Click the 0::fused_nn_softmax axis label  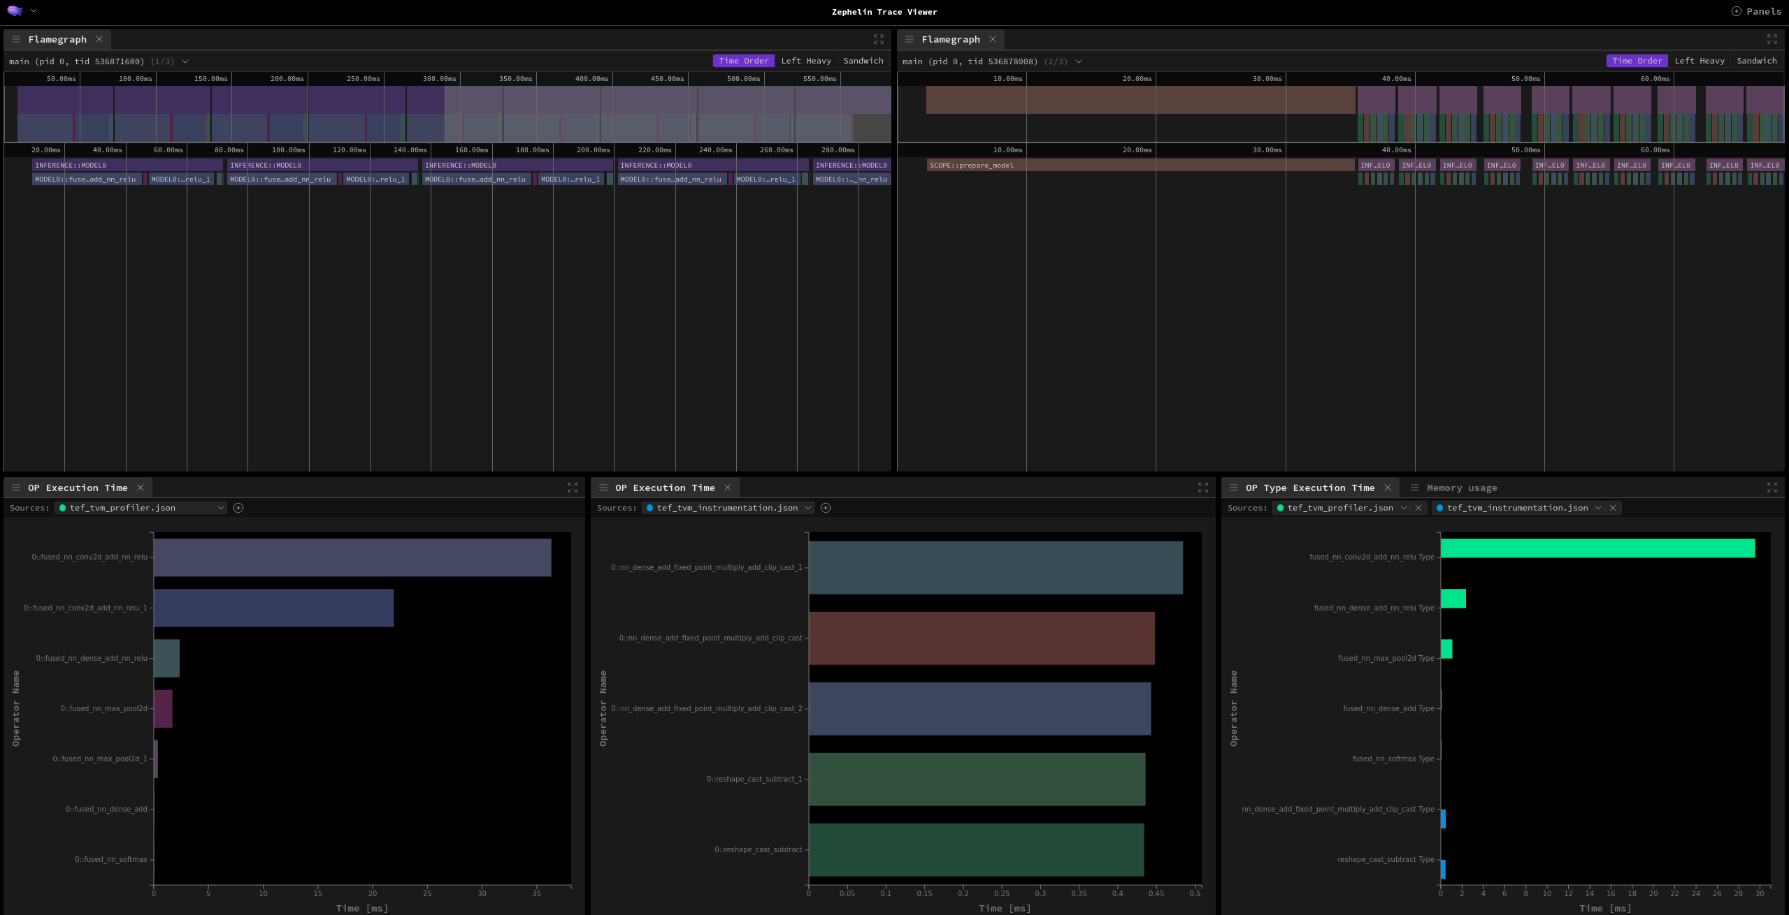tap(111, 859)
